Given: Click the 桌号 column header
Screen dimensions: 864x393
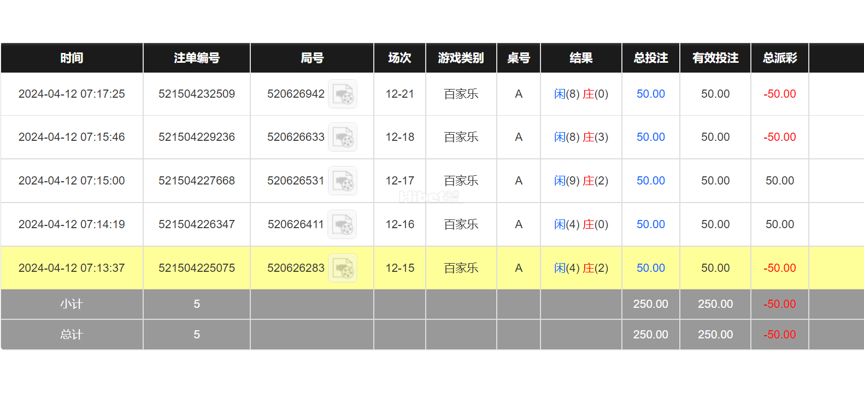Looking at the screenshot, I should tap(519, 58).
